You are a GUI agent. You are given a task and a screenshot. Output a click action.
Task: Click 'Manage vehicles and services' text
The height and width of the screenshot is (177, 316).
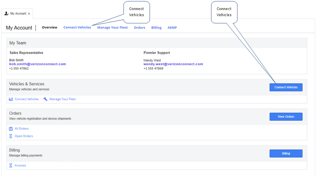[29, 89]
